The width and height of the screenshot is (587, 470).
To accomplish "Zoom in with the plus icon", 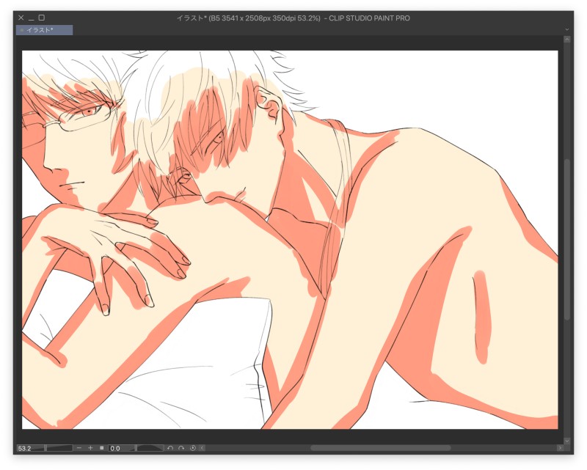I will click(90, 448).
